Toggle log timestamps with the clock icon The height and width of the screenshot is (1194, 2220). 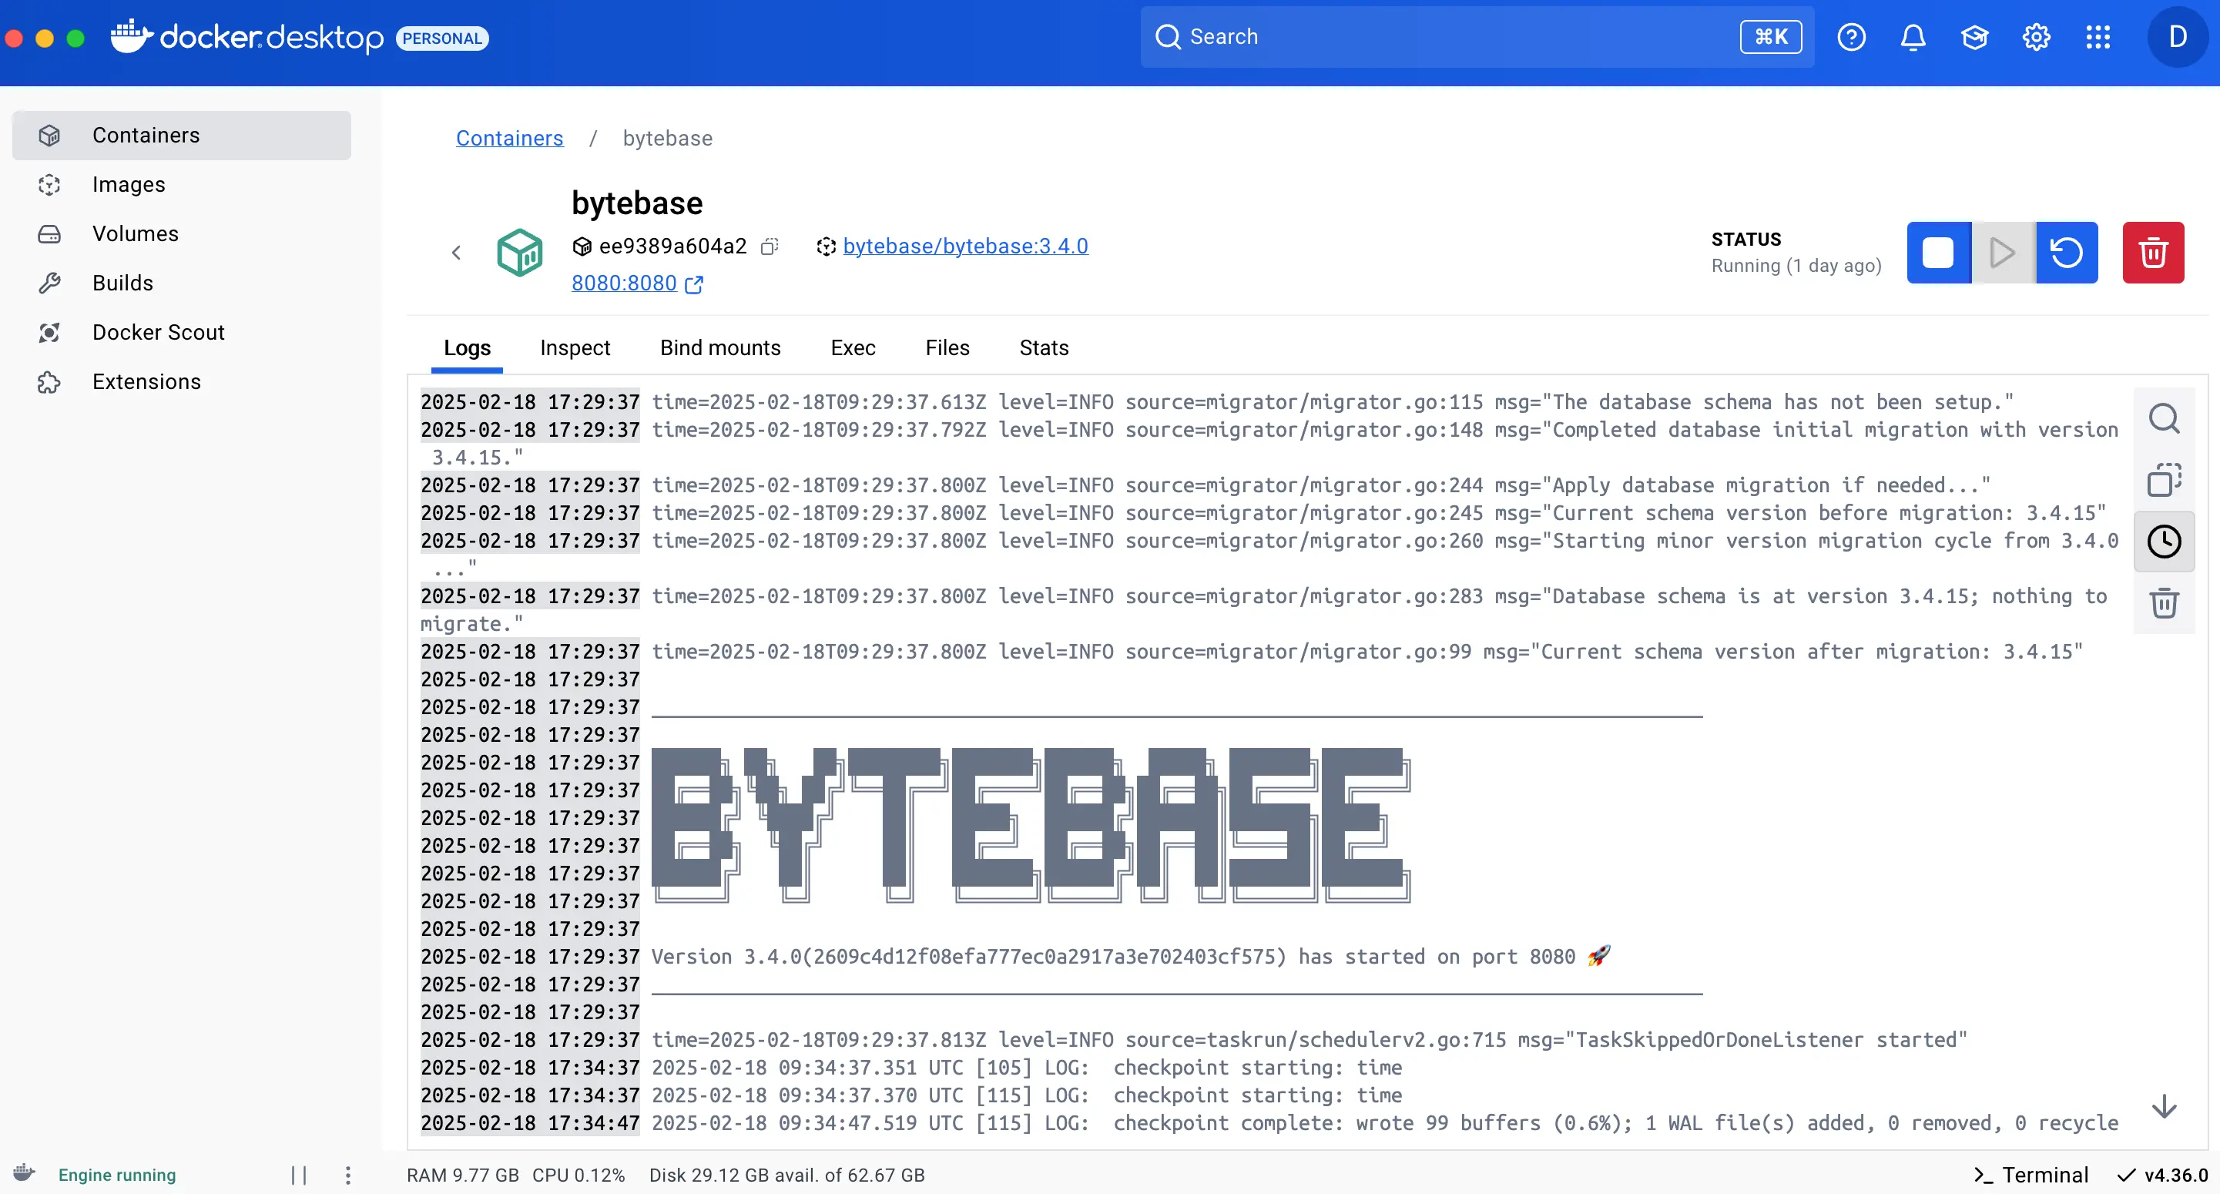click(2164, 542)
